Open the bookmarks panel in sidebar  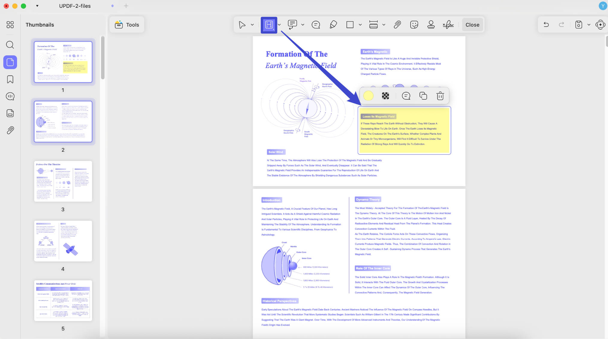click(x=10, y=79)
